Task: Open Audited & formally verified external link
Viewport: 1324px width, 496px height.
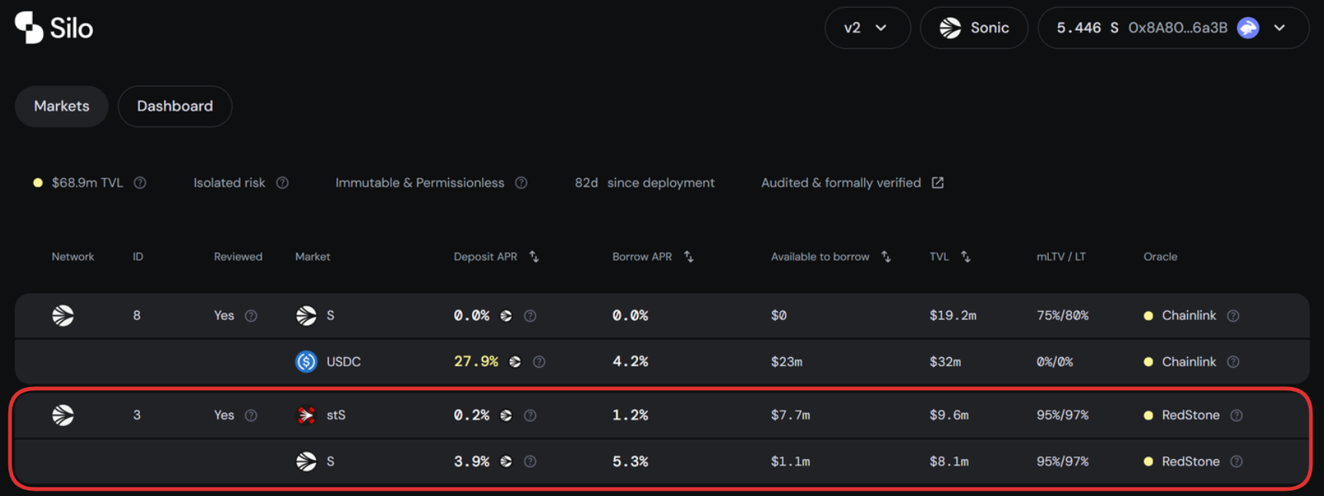Action: (937, 183)
